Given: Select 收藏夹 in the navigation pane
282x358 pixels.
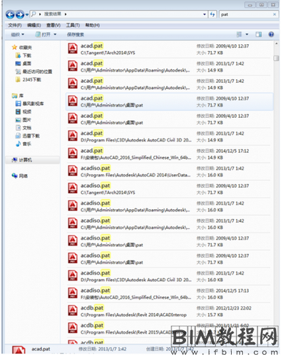Looking at the screenshot, I should [25, 48].
